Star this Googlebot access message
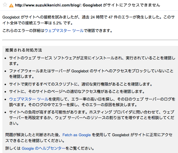Viewport: 178px width, 153px height. [x=5, y=5]
